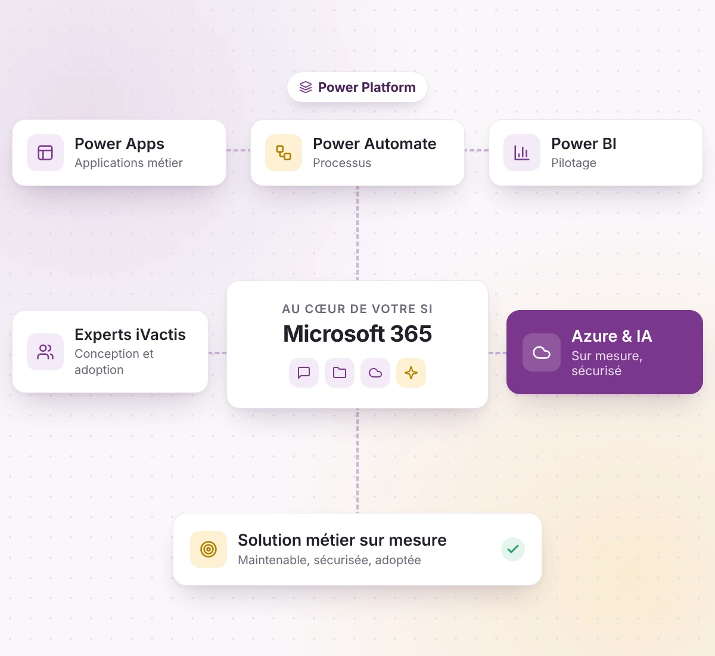This screenshot has width=715, height=656.
Task: Click the 'Pilotage' subtitle
Action: 574,163
